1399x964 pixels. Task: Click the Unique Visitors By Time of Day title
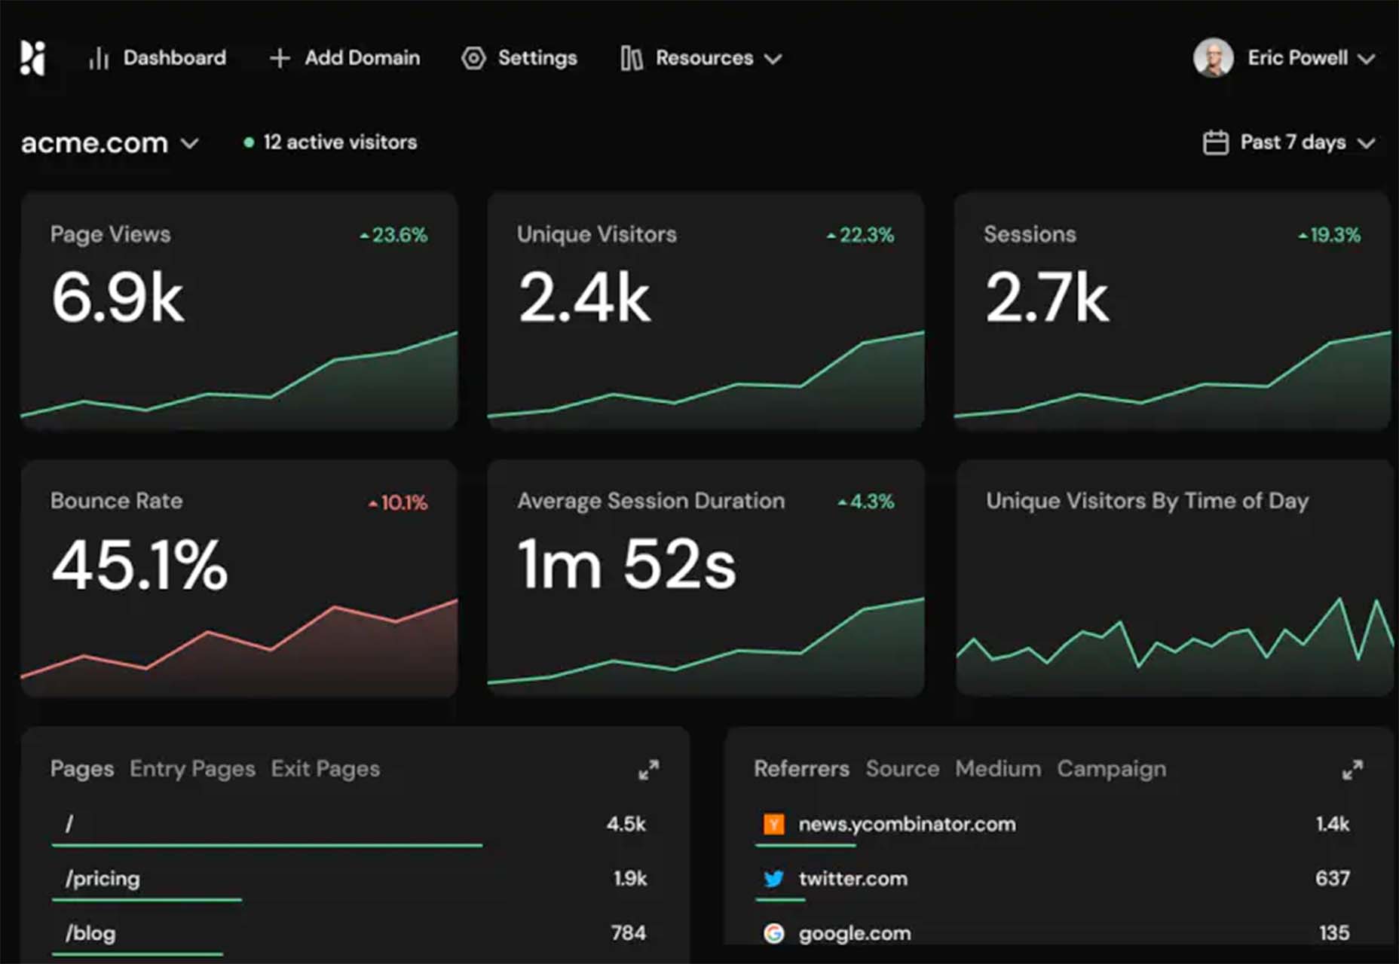1147,502
